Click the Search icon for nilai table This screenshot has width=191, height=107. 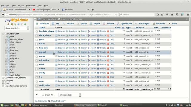(79, 64)
